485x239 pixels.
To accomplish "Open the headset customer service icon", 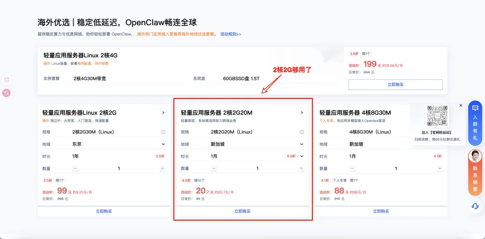I will [476, 207].
